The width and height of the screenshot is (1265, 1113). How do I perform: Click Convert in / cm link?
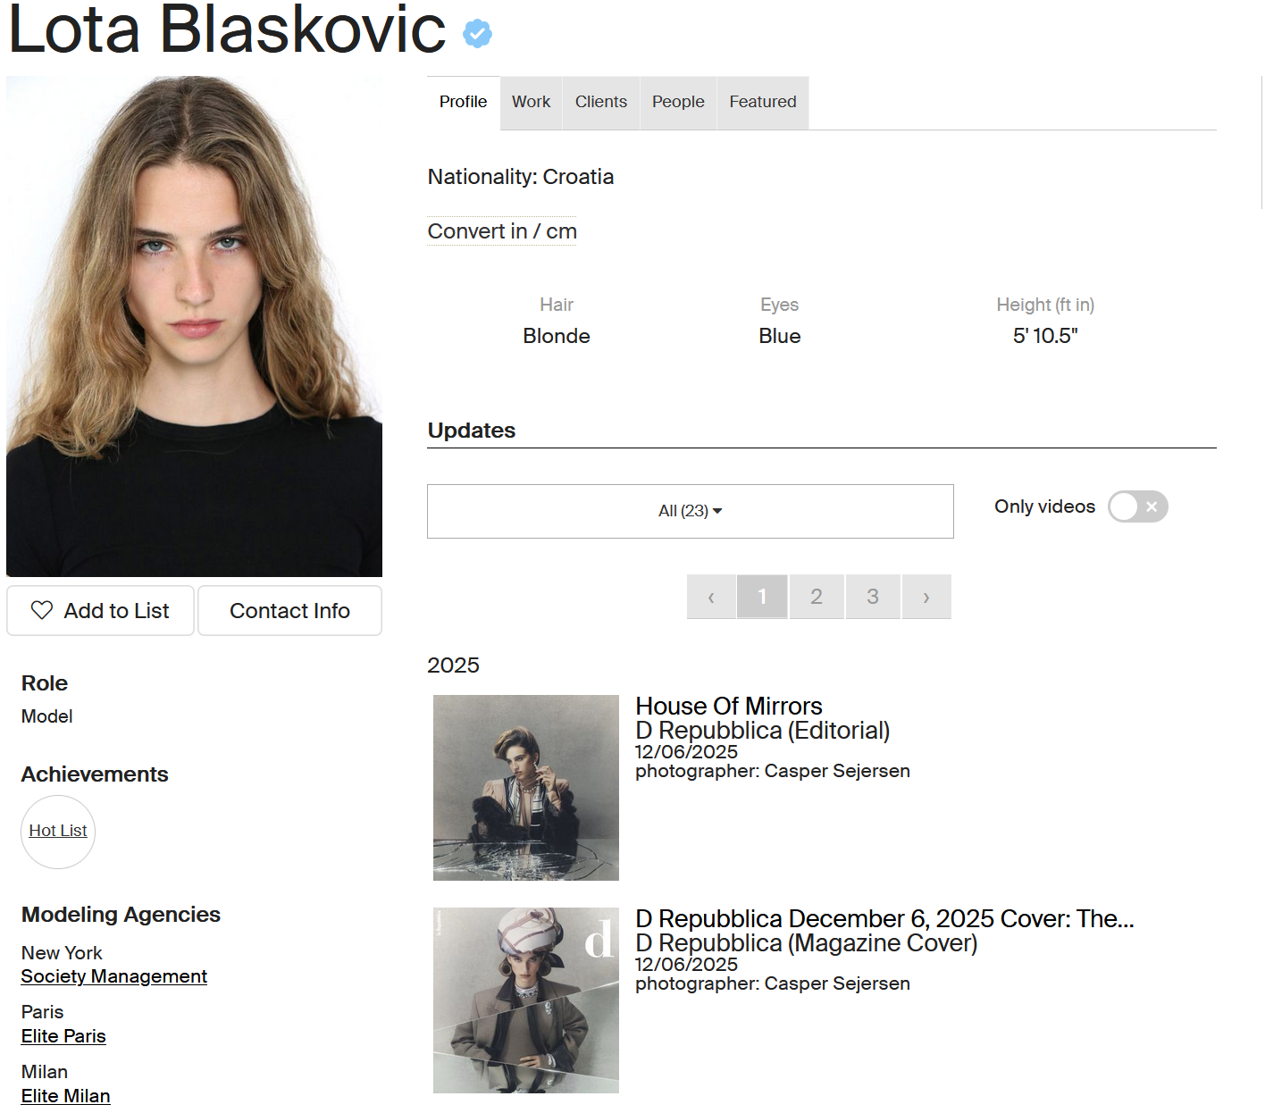click(502, 231)
